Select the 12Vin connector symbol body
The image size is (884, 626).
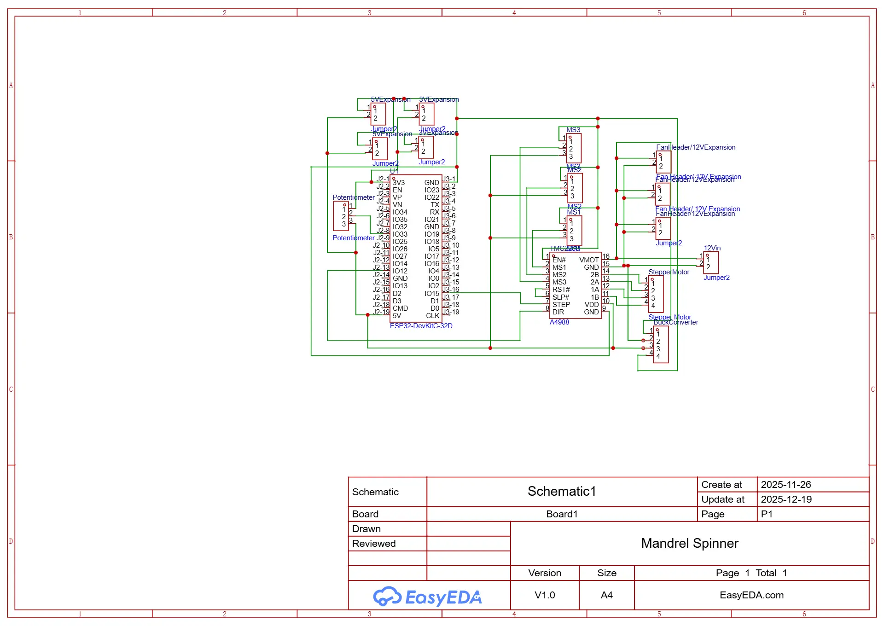(x=711, y=263)
